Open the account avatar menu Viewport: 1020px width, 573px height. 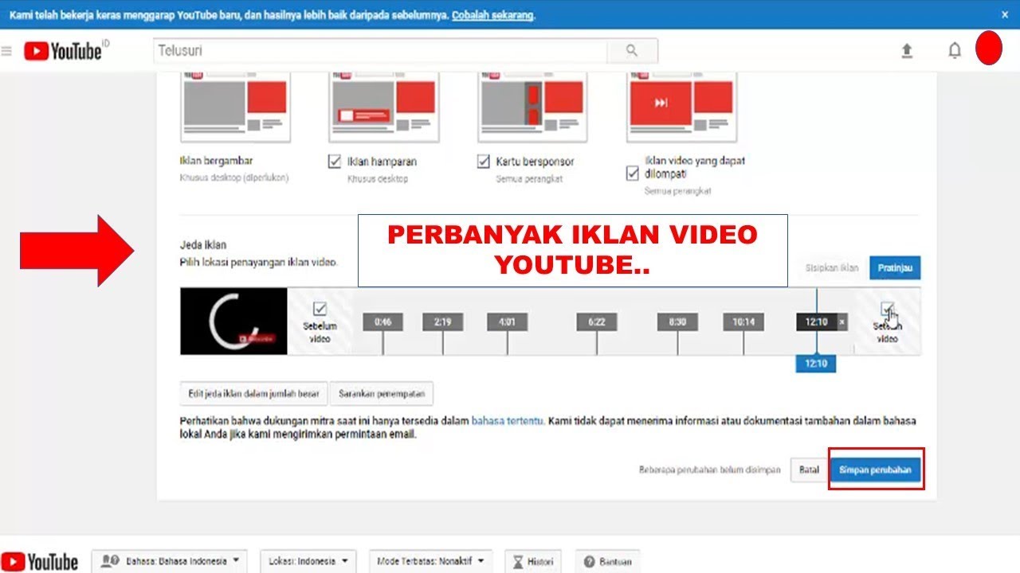[989, 49]
